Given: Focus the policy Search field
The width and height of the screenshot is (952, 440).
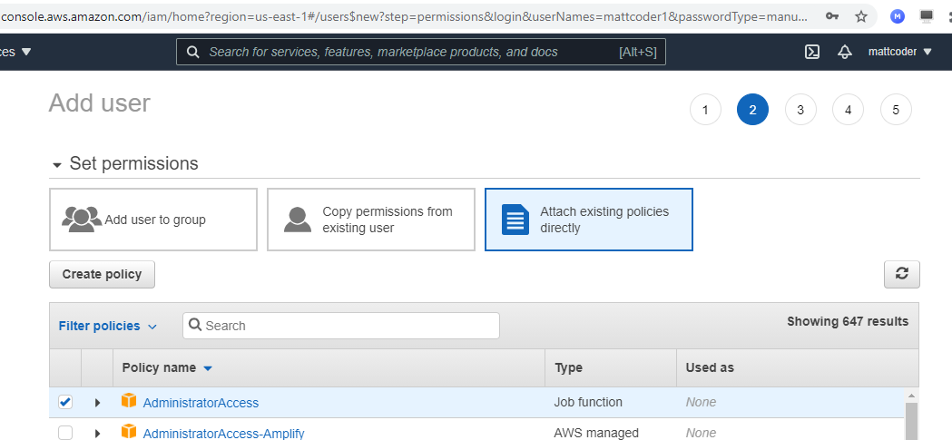Looking at the screenshot, I should (x=341, y=326).
